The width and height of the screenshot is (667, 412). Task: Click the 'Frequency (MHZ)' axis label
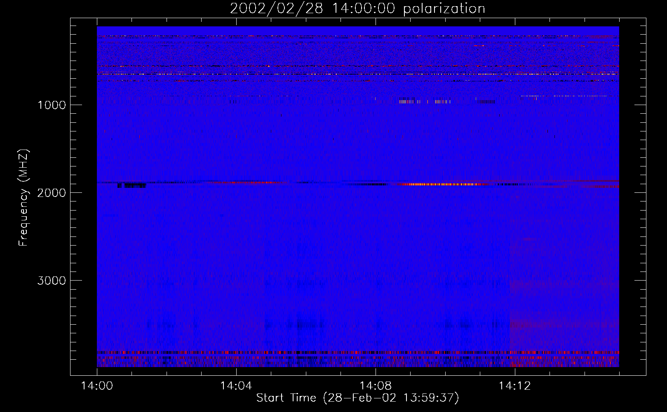coord(23,198)
